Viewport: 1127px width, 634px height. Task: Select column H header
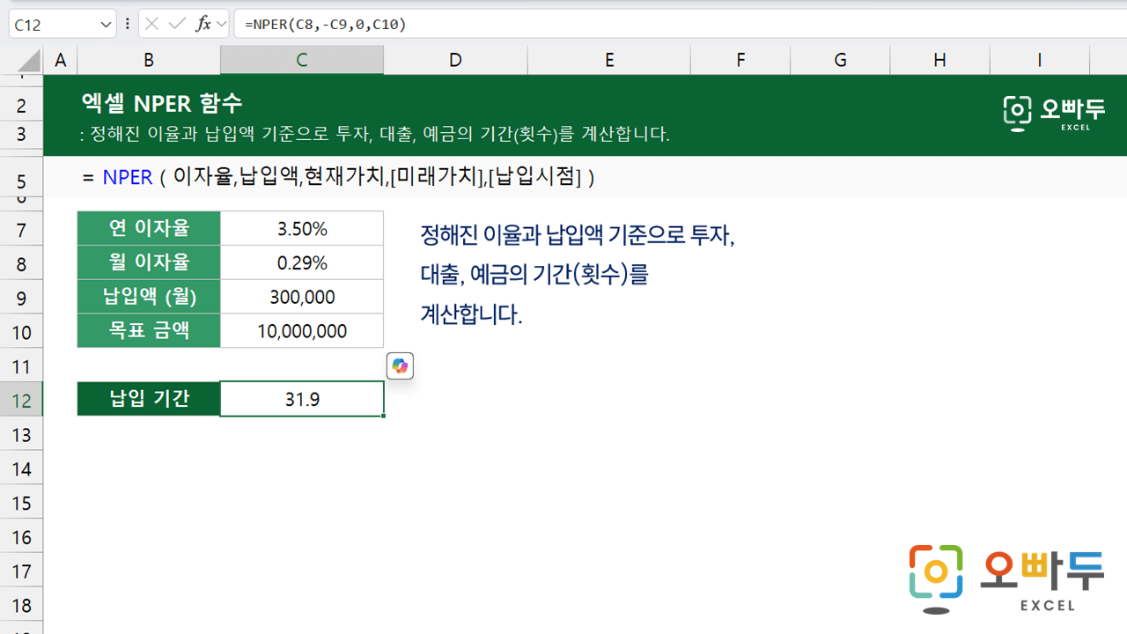tap(939, 60)
